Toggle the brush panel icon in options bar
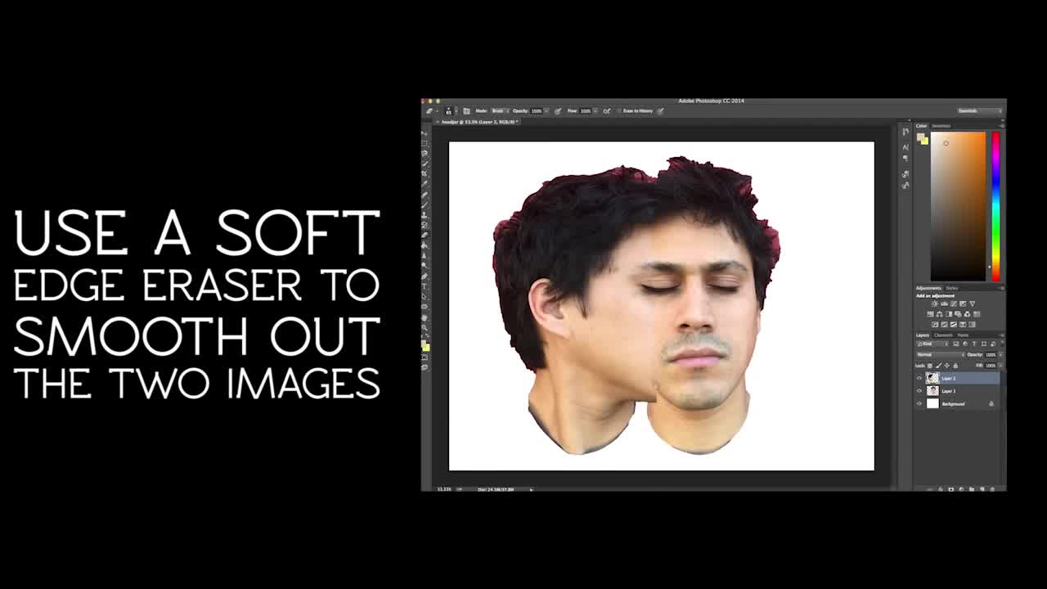Viewport: 1047px width, 589px height. click(466, 111)
